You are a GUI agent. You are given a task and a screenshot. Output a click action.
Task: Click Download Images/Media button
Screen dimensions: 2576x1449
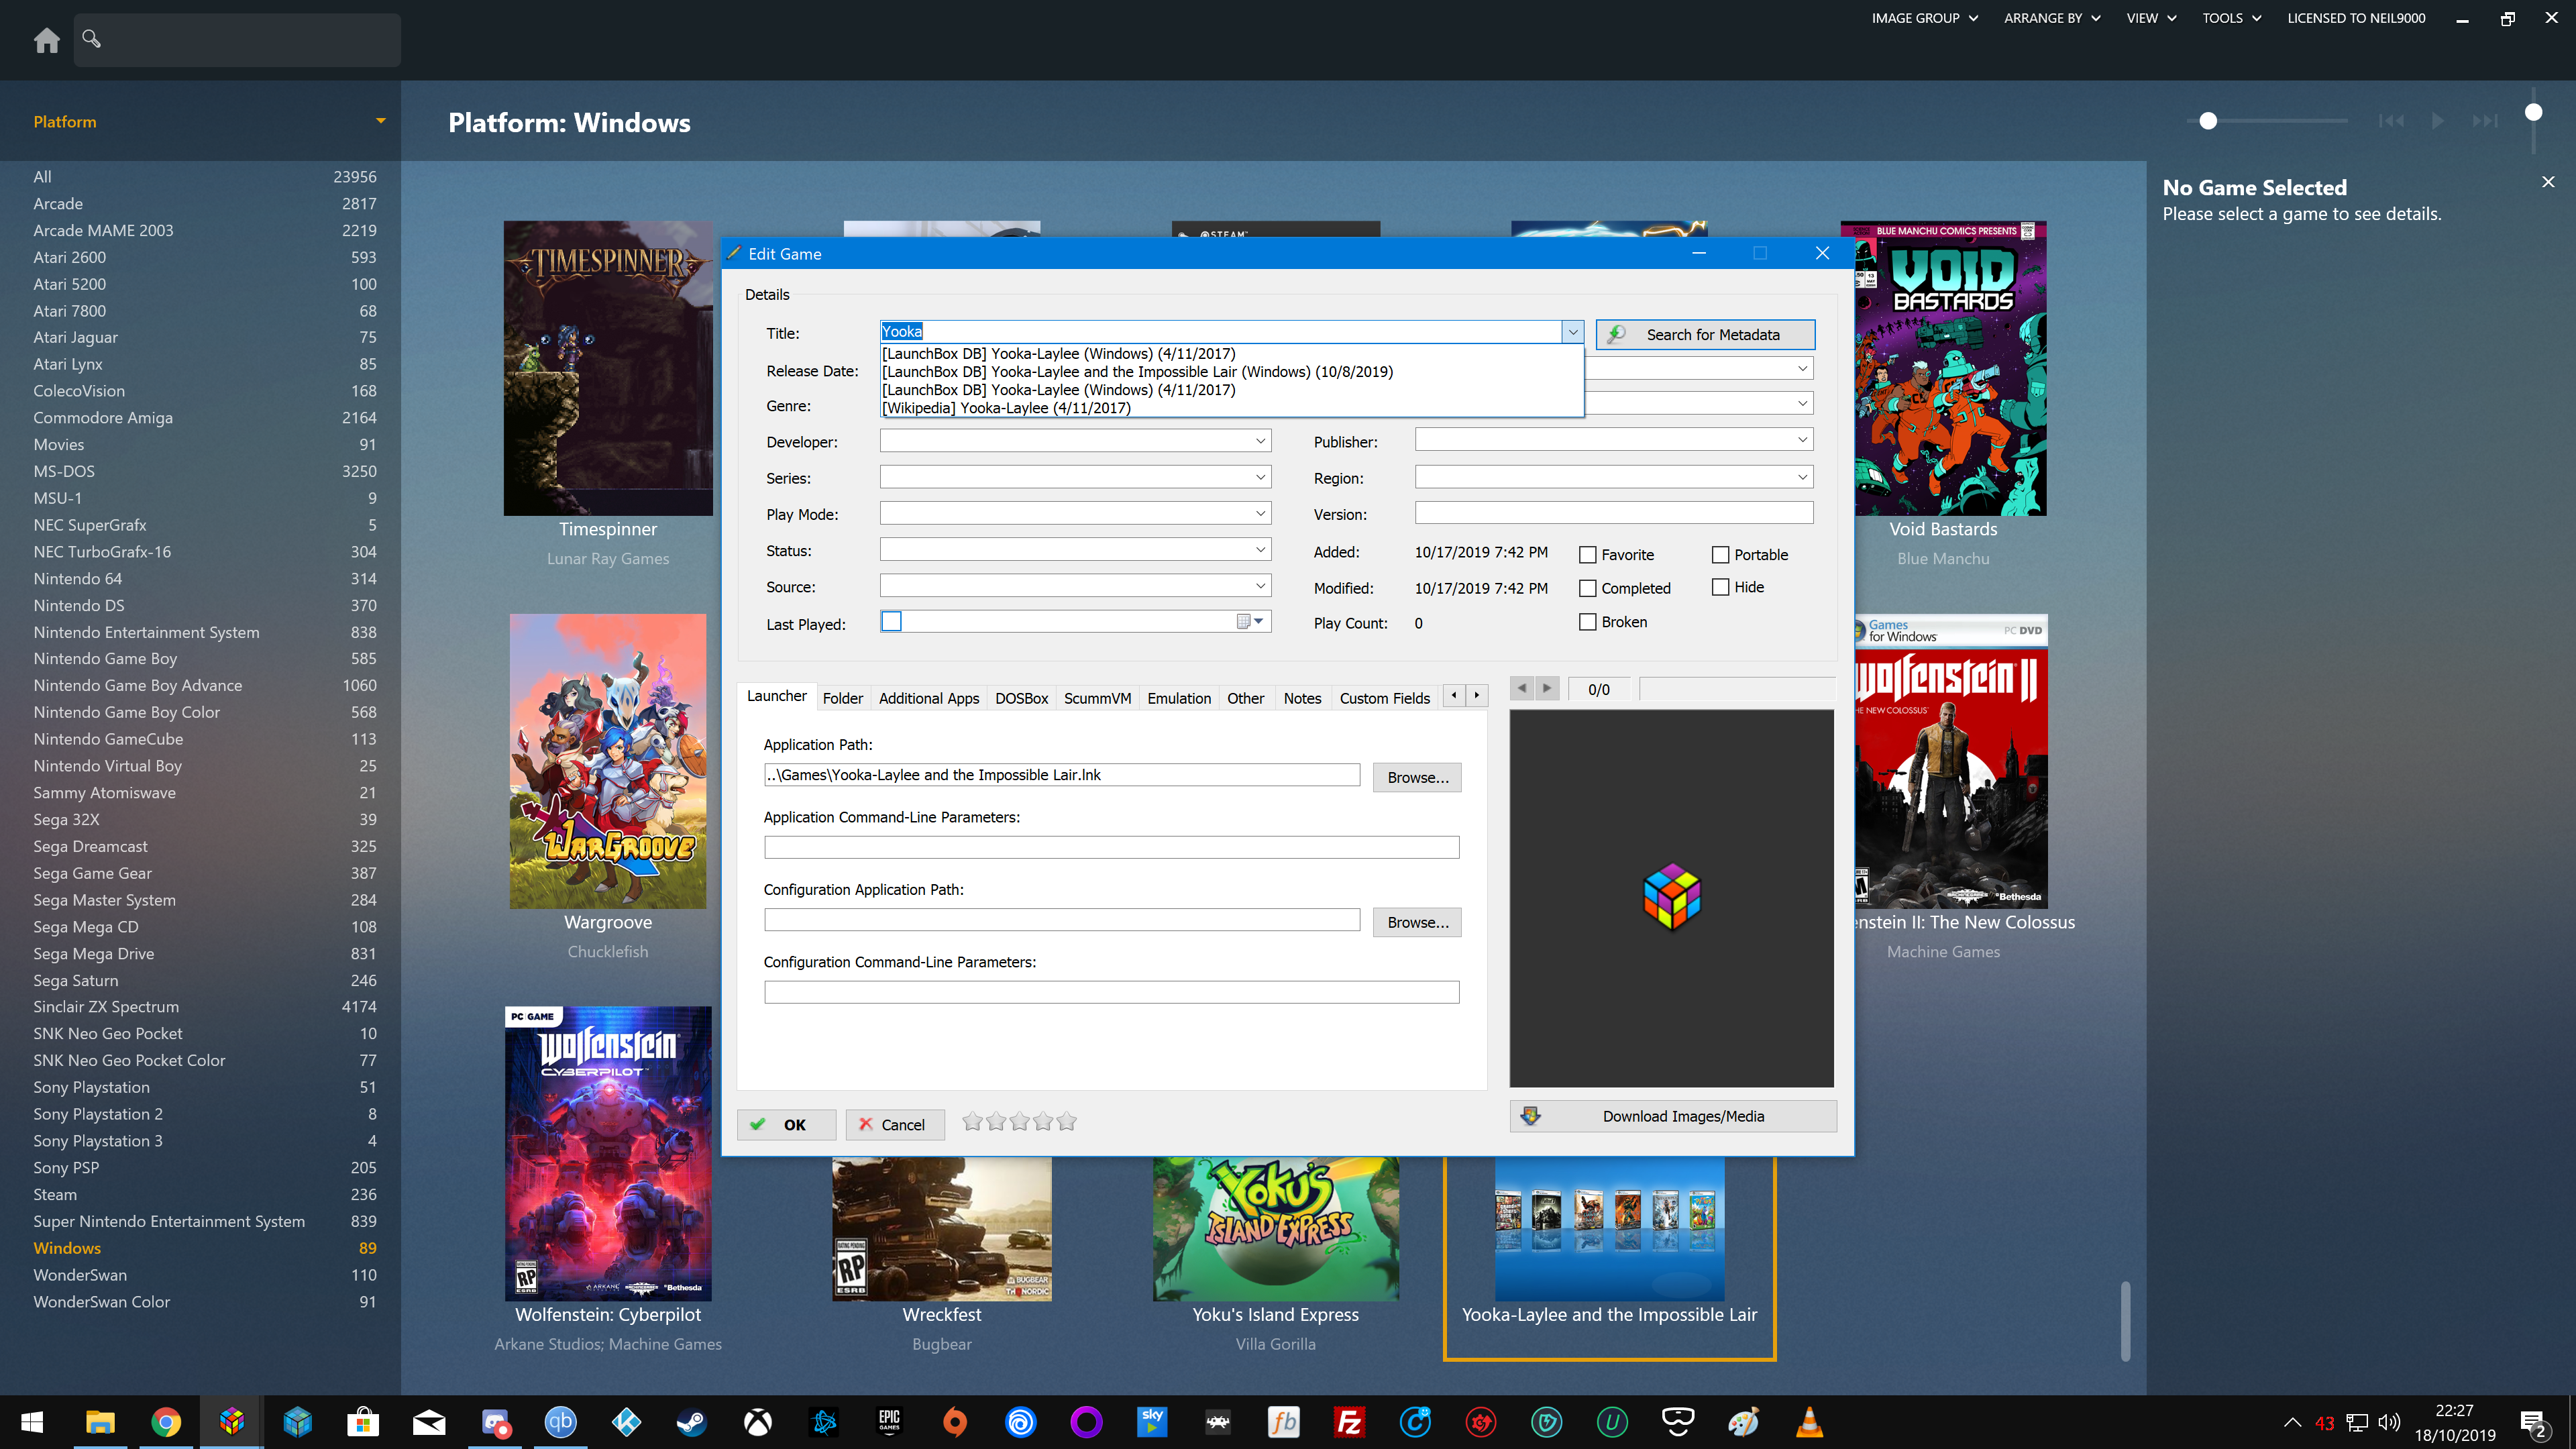(x=1672, y=1116)
